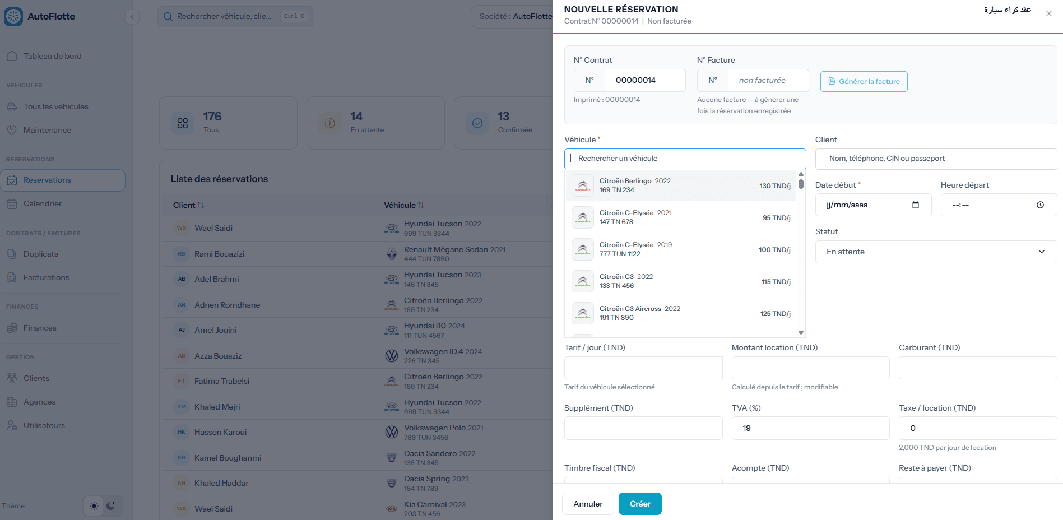Screen dimensions: 1063x520
Task: Sort reservations by Client column
Action: point(188,205)
